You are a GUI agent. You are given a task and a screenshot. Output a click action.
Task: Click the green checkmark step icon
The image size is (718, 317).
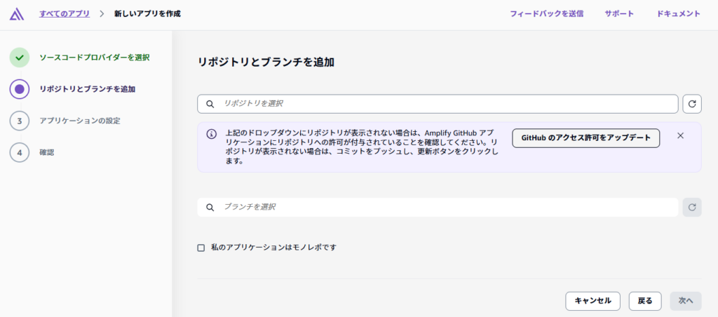click(20, 58)
